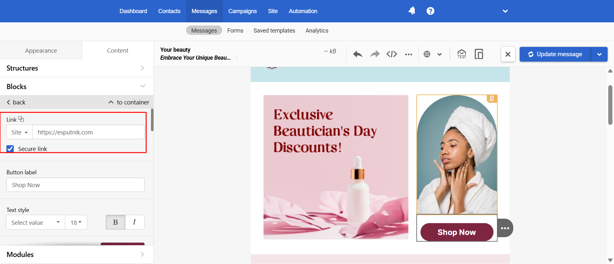Open the HTML code editor
Screen dimensions: 614x264
(392, 54)
